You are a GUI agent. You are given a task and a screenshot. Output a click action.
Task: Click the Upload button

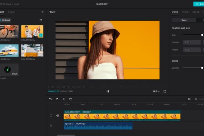pyautogui.click(x=5, y=20)
